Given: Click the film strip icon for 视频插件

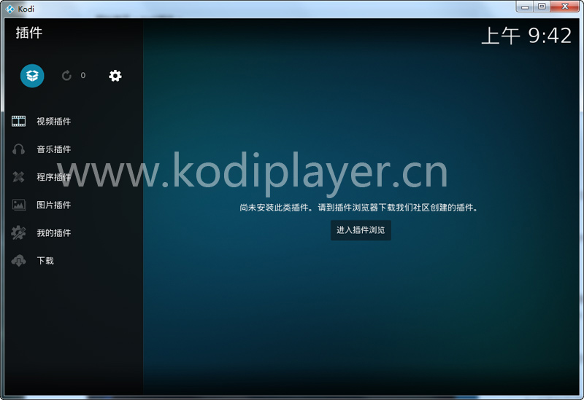Looking at the screenshot, I should point(19,121).
